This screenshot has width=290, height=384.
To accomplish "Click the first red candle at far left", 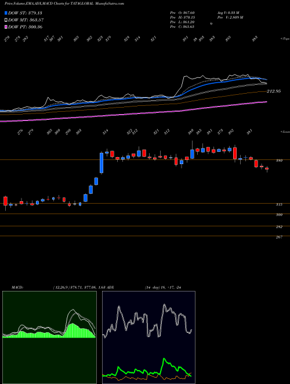I will (x=5, y=201).
